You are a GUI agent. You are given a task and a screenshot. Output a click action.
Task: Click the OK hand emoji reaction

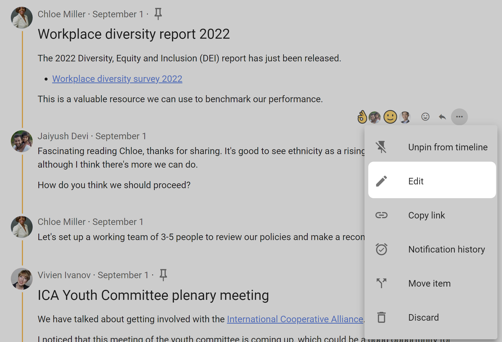coord(362,117)
